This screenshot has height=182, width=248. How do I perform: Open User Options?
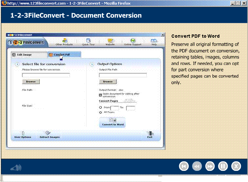click(23, 135)
